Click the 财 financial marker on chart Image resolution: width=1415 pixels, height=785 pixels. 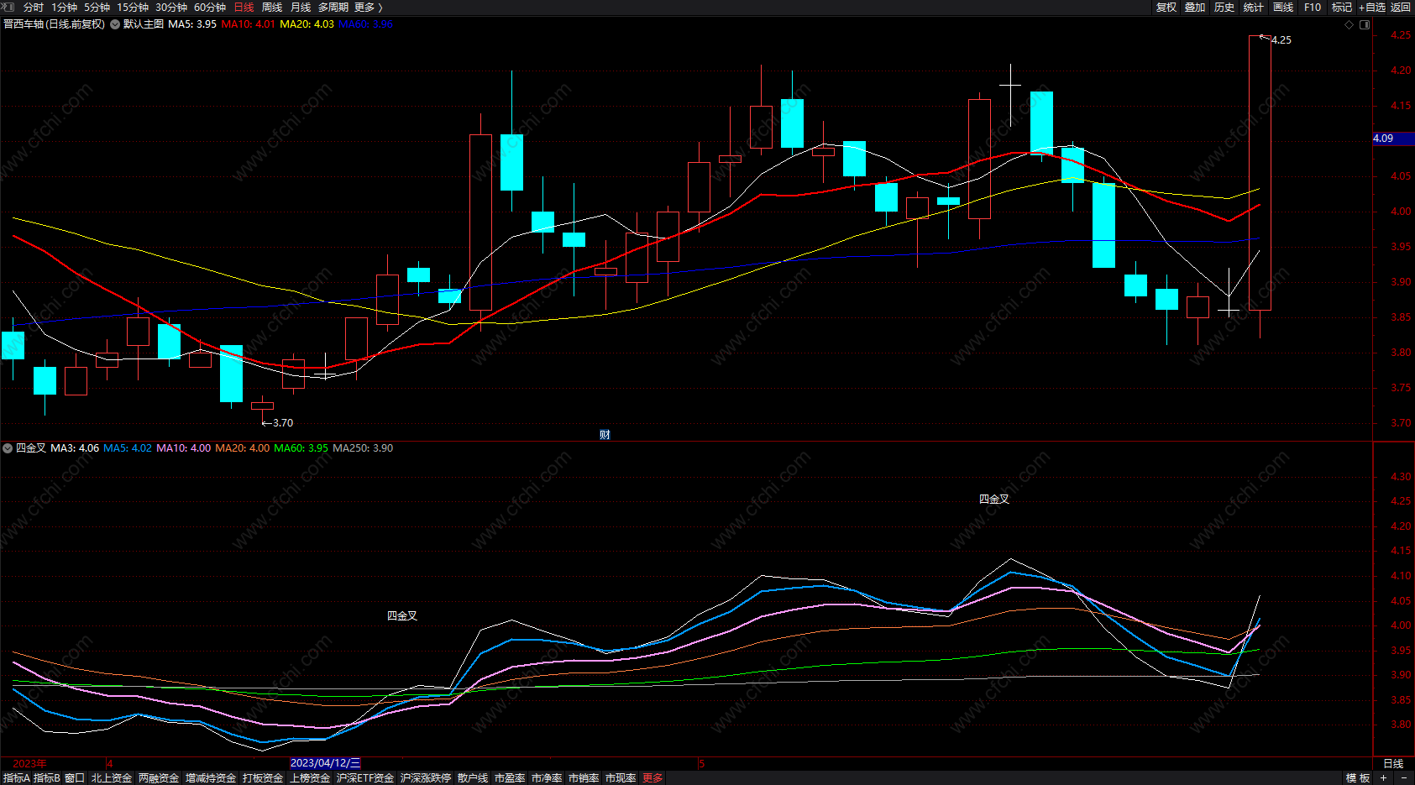[x=605, y=434]
